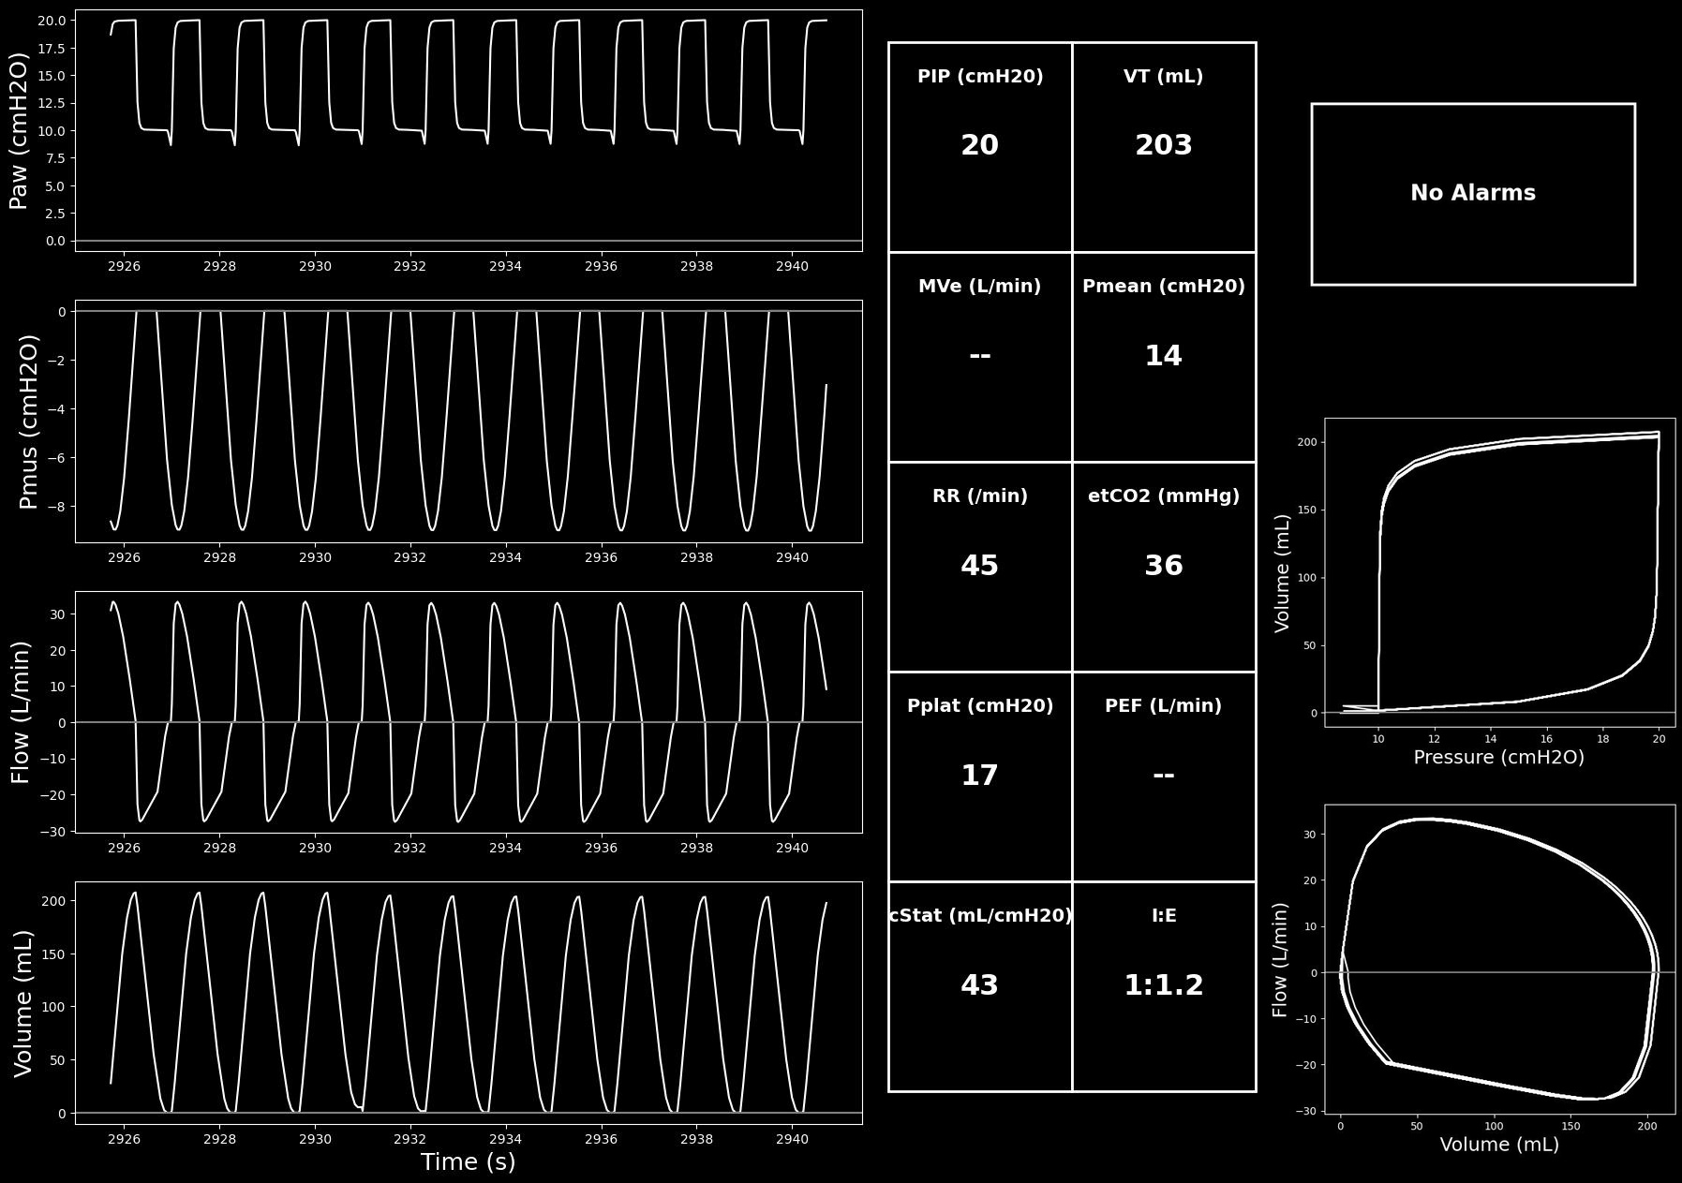Select the VT (mL) label

tap(1164, 77)
